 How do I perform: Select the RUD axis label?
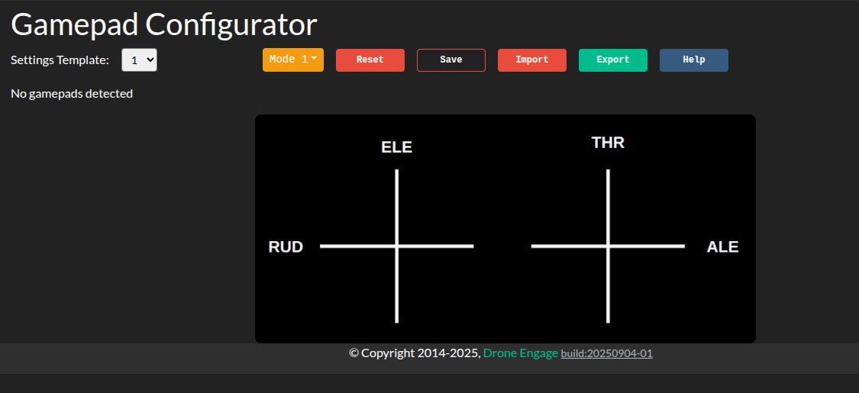[x=286, y=246]
